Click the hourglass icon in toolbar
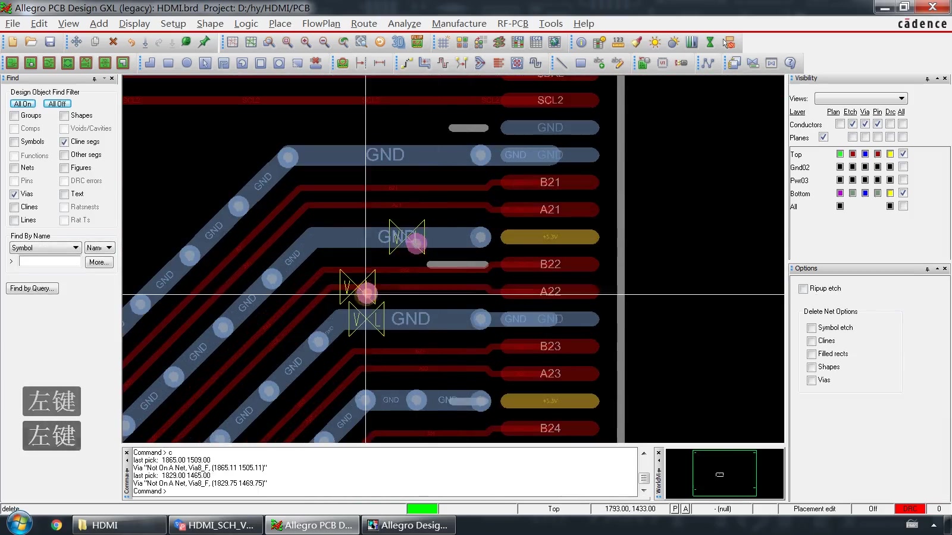The image size is (952, 535). [x=710, y=42]
